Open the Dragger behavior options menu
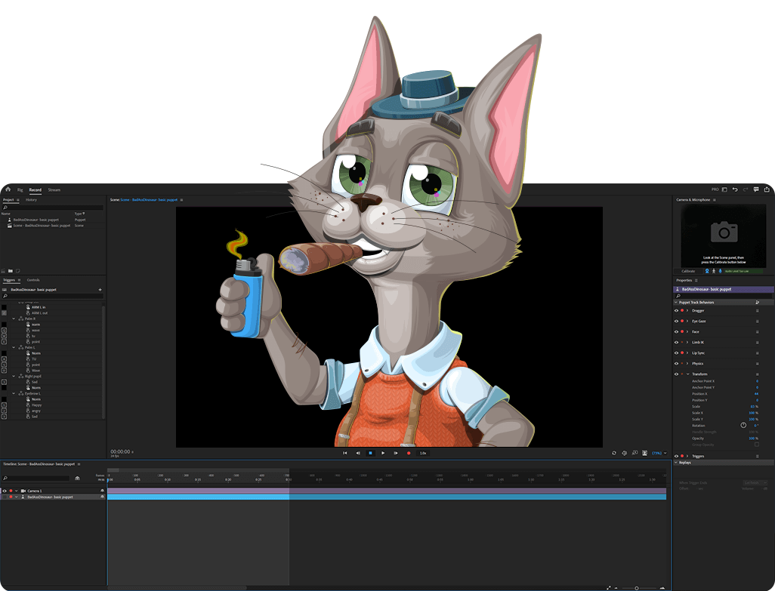775x591 pixels. tap(758, 310)
